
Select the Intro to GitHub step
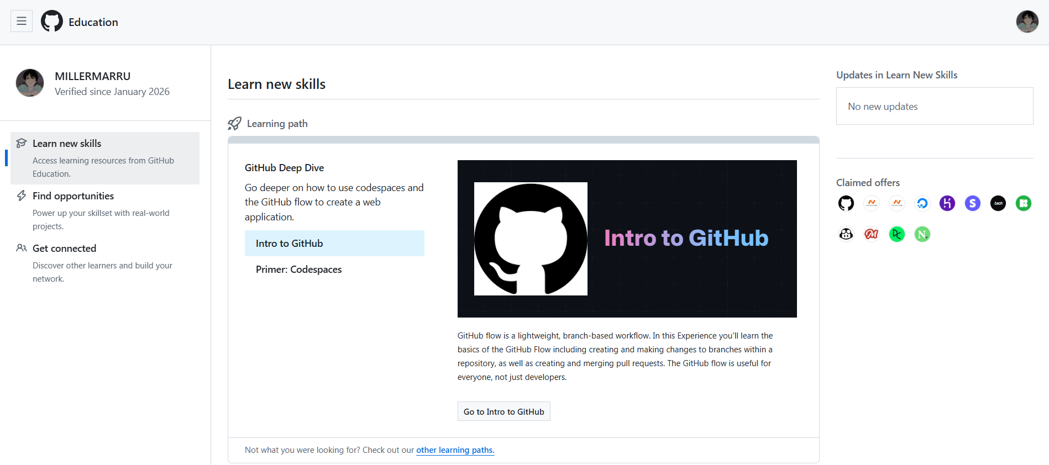click(x=334, y=243)
